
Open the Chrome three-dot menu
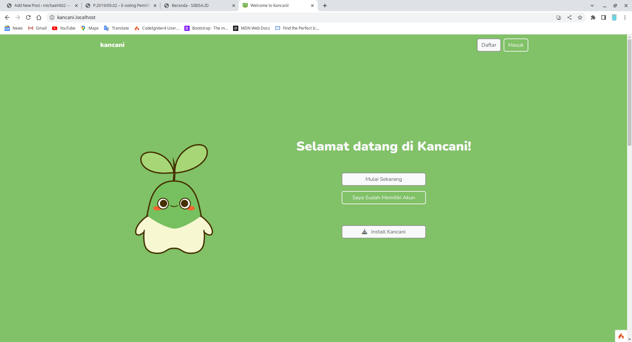(x=625, y=17)
